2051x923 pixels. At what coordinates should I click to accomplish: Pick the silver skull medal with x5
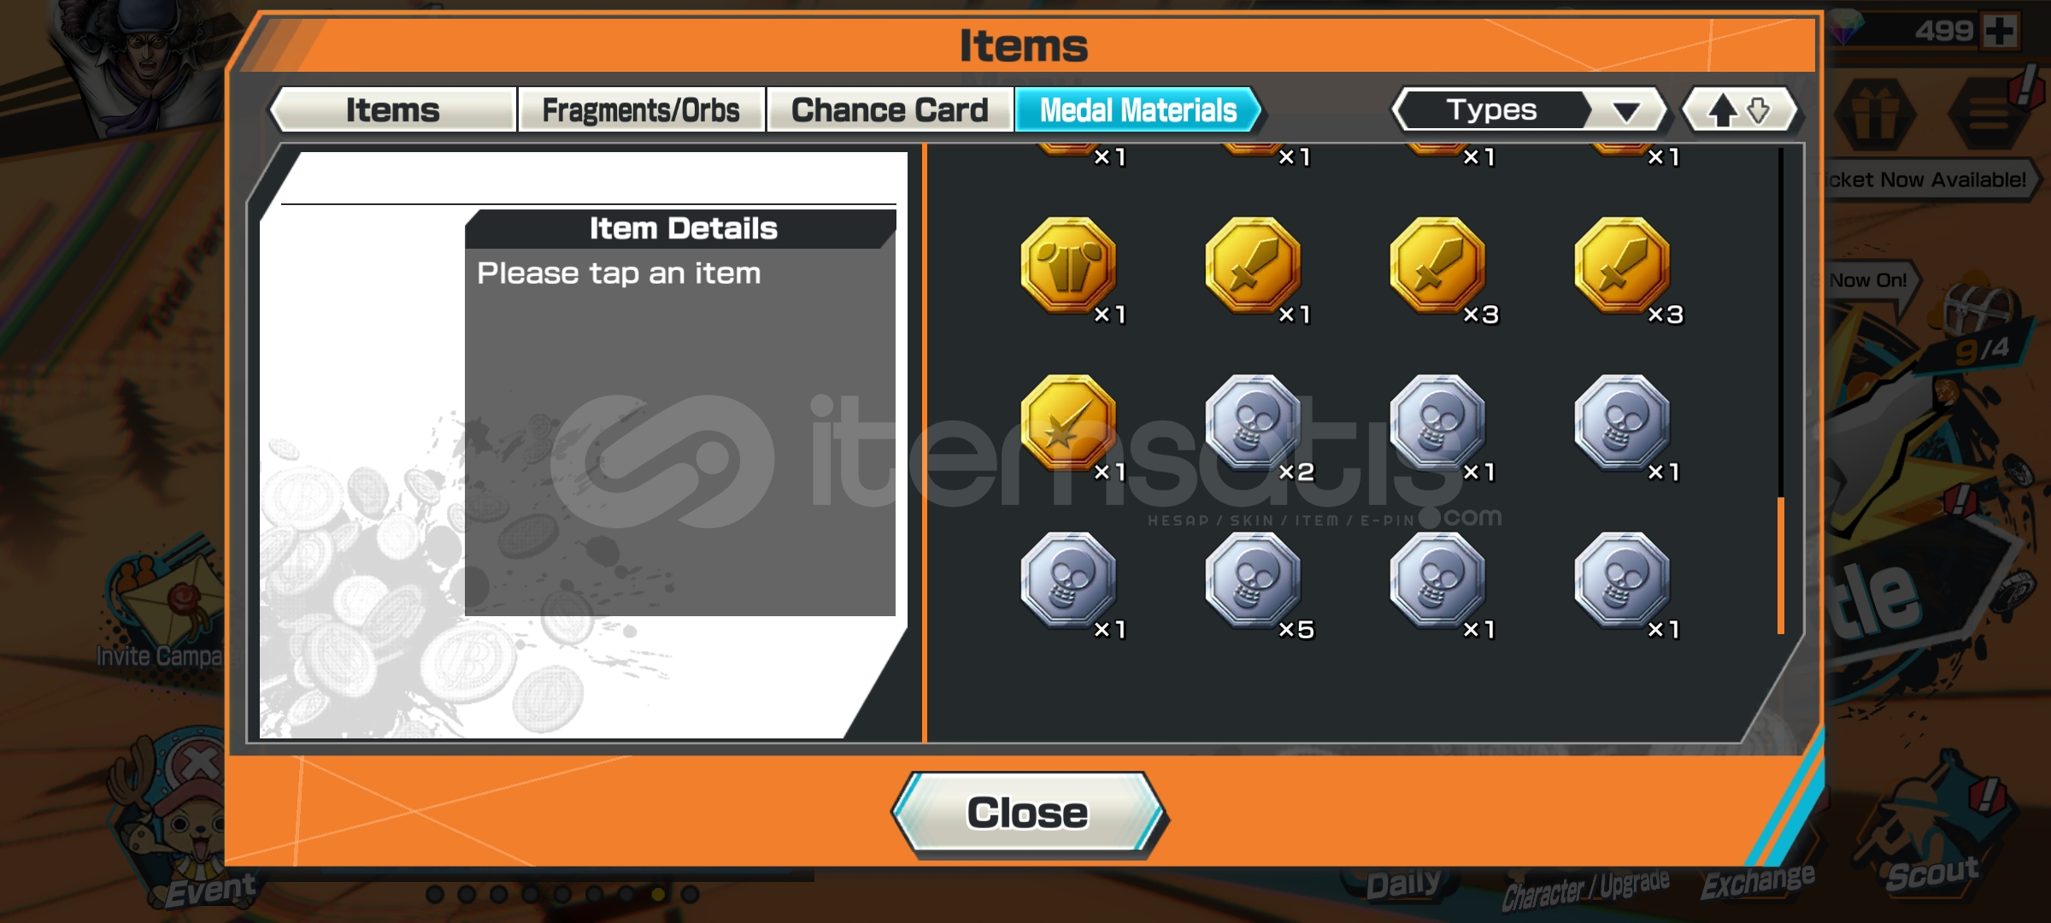point(1253,581)
